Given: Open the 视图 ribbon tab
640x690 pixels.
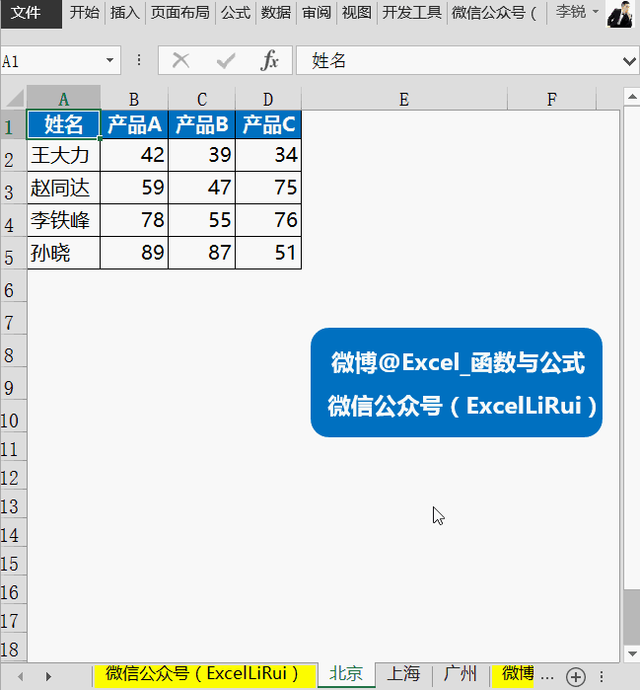Looking at the screenshot, I should [x=356, y=12].
